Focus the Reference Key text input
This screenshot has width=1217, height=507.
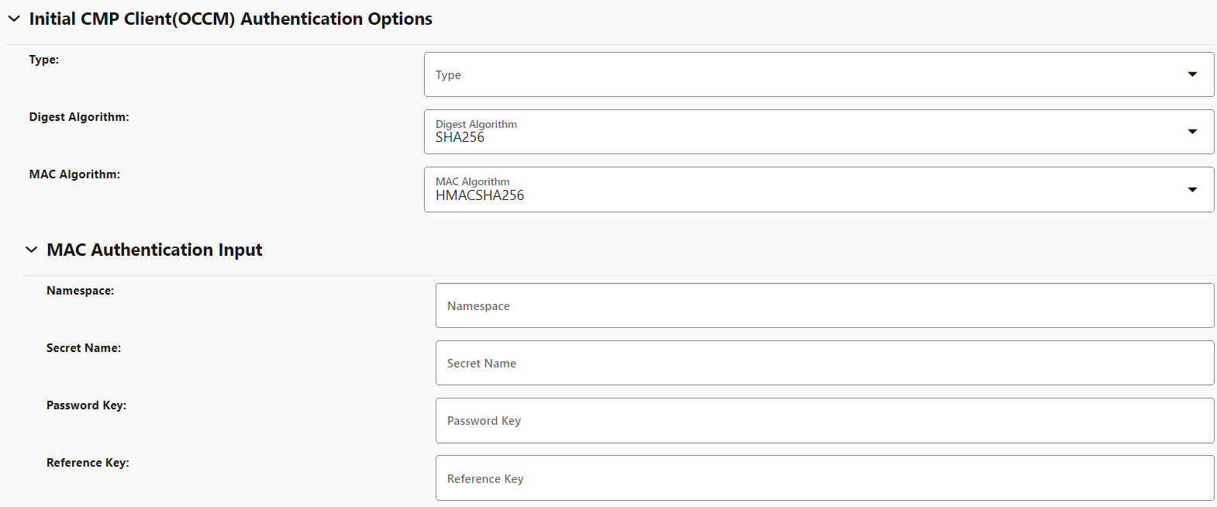[x=824, y=478]
